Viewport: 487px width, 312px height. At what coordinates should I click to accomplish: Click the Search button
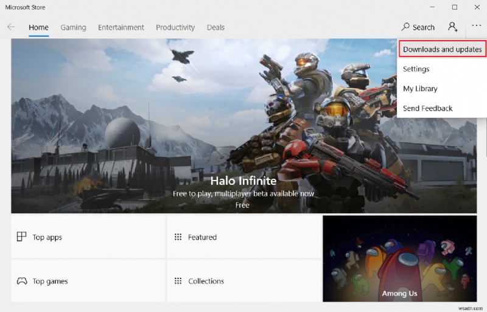418,27
